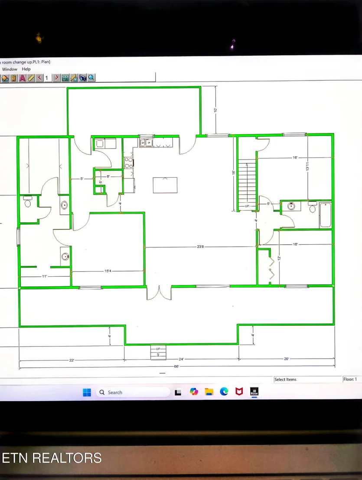Click the 11' dimension label

point(45,276)
